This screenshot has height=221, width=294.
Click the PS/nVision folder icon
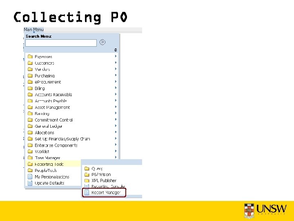(87, 175)
